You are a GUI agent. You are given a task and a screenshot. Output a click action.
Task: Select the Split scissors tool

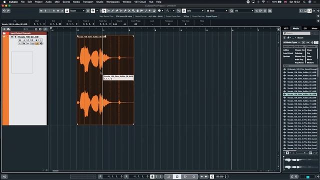pos(121,10)
